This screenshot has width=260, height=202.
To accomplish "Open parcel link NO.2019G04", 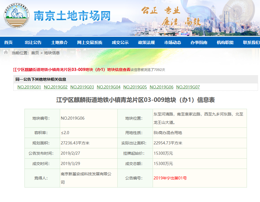I will coord(108,87).
